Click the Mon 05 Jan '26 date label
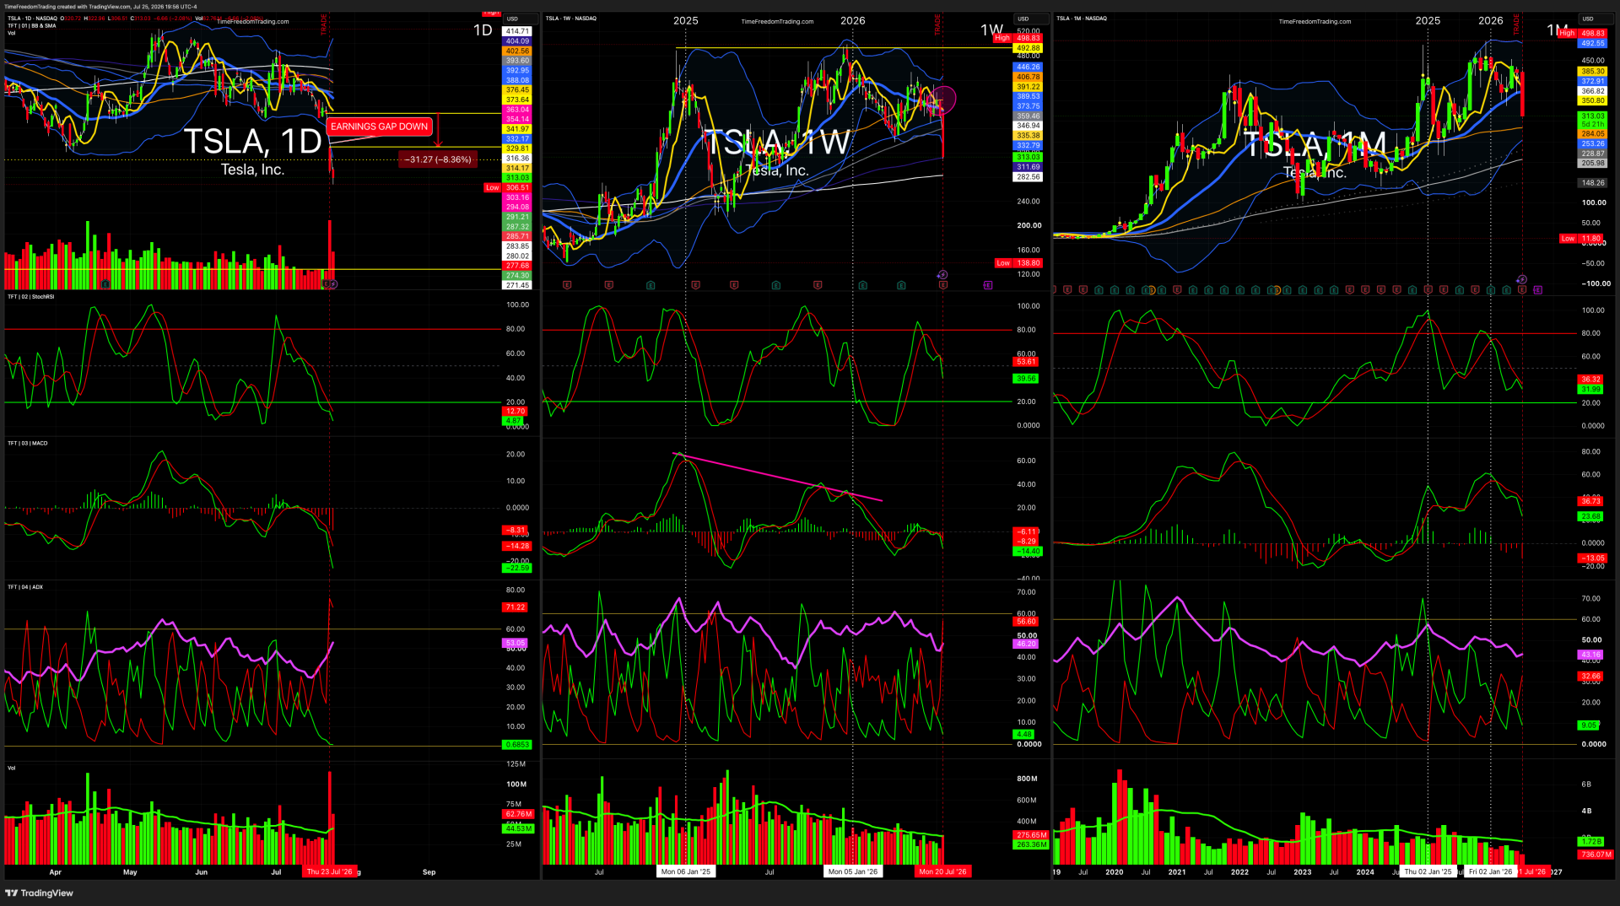This screenshot has width=1620, height=906. (853, 872)
